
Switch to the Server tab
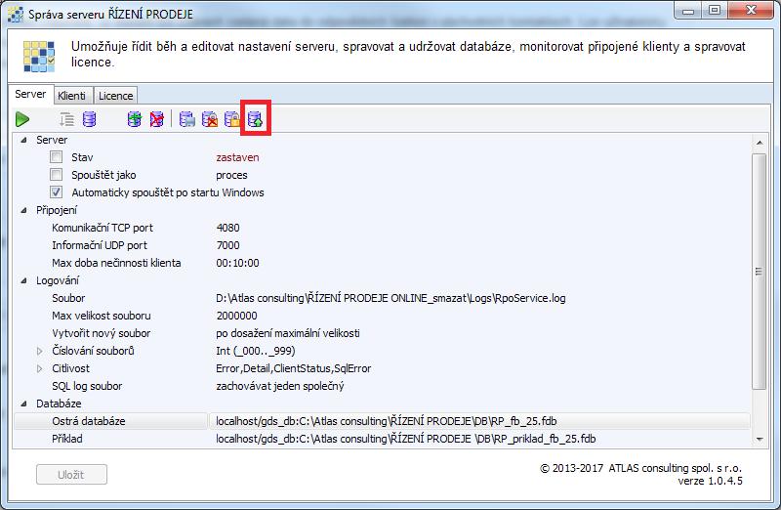click(30, 94)
